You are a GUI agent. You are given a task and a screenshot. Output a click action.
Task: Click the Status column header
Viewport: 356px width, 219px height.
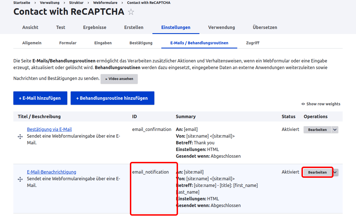288,116
